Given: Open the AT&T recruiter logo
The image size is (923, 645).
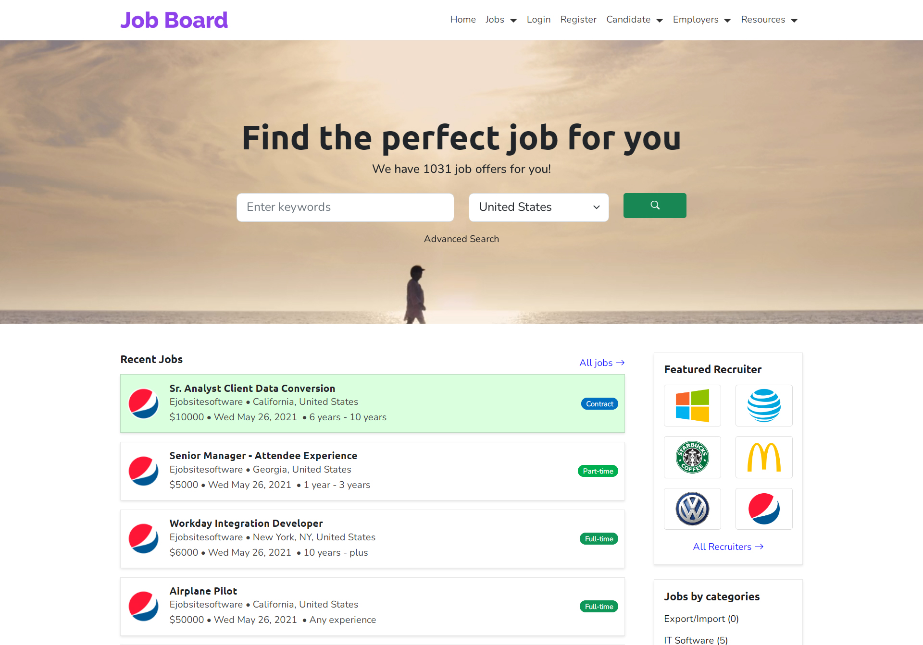Looking at the screenshot, I should 764,405.
